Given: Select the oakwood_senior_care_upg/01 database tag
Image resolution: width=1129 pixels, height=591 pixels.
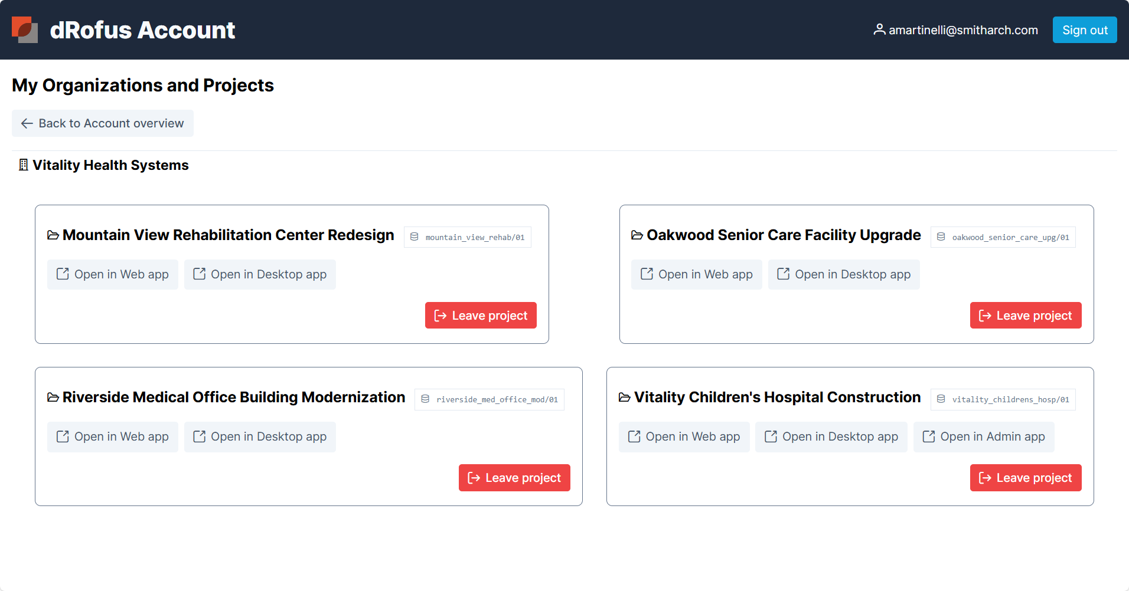Looking at the screenshot, I should pyautogui.click(x=1003, y=237).
